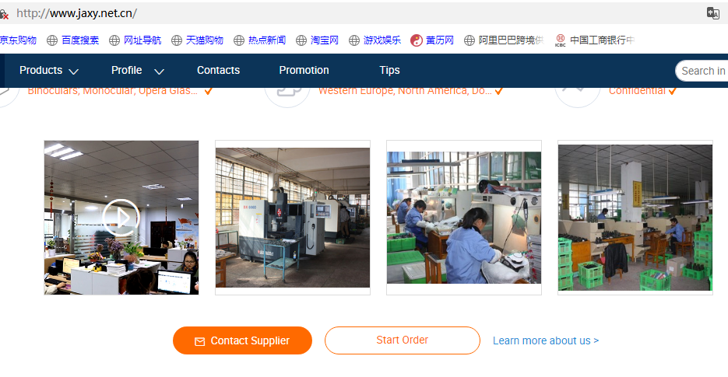The width and height of the screenshot is (728, 377).
Task: Click the Contact Supplier button
Action: point(242,340)
